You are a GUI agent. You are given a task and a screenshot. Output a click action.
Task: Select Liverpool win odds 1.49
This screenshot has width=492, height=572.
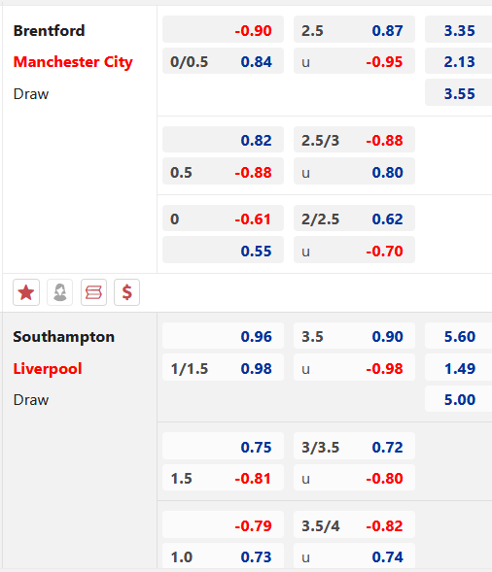coord(459,368)
